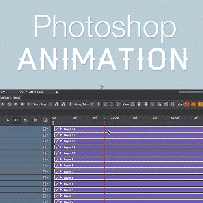Screen dimensions: 203x203
Task: Click the Work Area label in the toolbar
Action: tap(40, 104)
